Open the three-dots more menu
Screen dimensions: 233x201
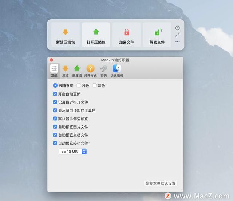[177, 42]
